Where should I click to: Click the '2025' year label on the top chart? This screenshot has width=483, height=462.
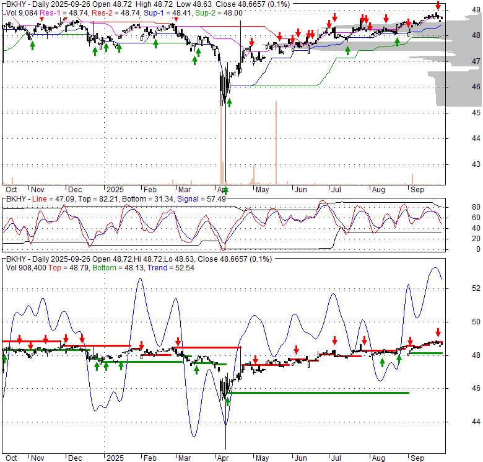[x=115, y=190]
